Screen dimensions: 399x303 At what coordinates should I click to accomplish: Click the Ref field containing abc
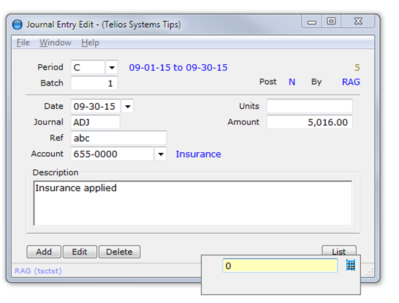[118, 138]
